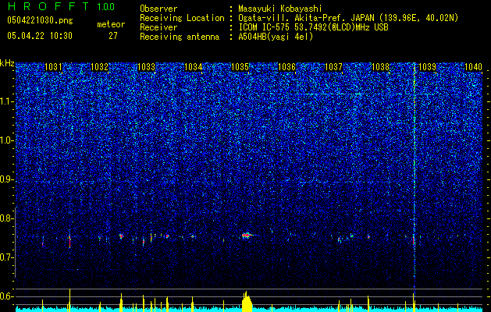Click the Observer label
The width and height of the screenshot is (491, 312).
158,9
